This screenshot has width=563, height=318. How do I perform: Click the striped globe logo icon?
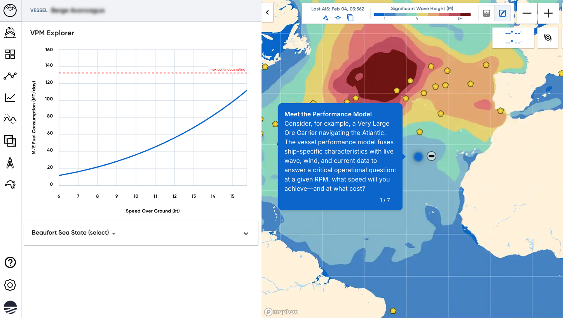pos(10,307)
